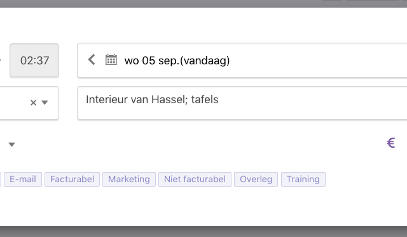Toggle the purple euro billable icon

coord(390,143)
